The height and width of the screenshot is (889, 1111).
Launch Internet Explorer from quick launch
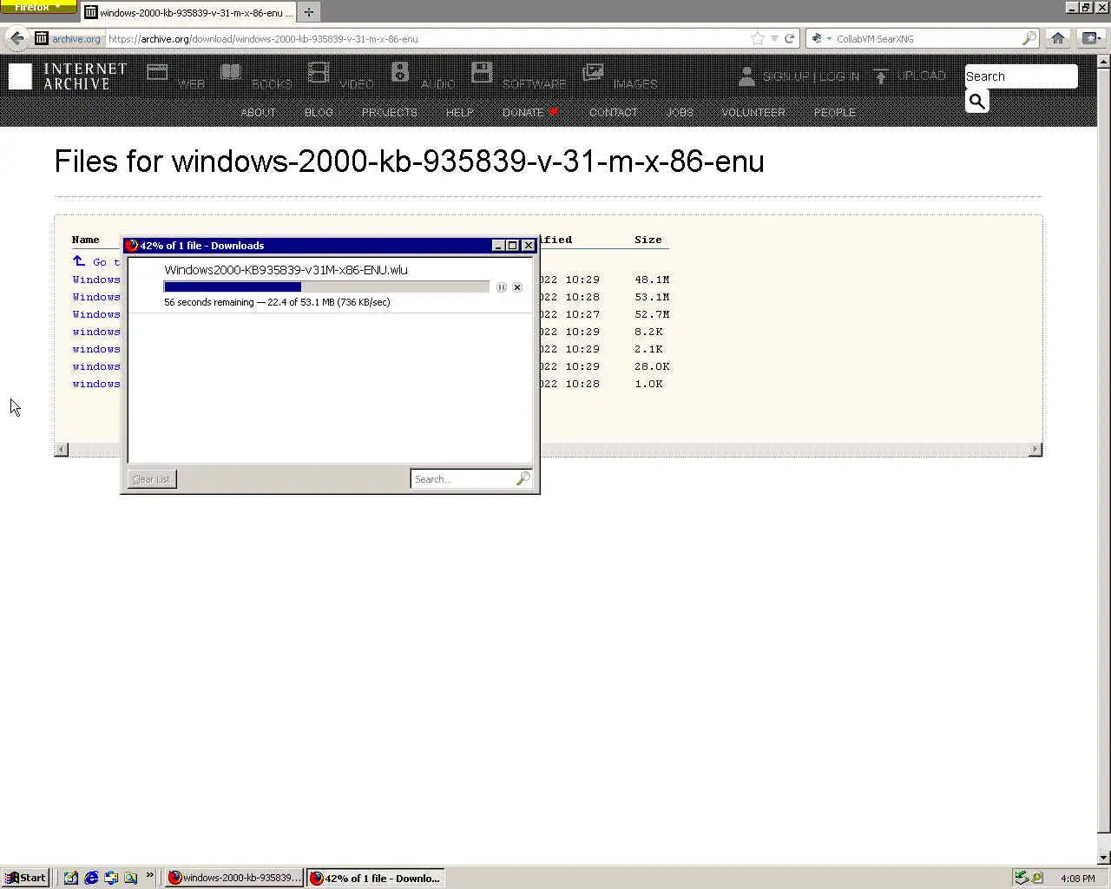tap(91, 878)
